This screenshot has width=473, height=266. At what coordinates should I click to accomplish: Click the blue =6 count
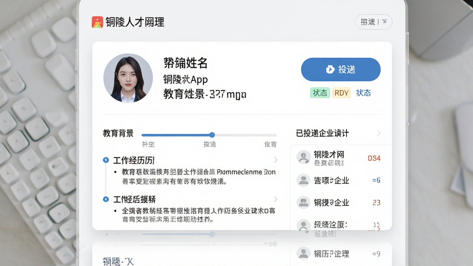[376, 181]
